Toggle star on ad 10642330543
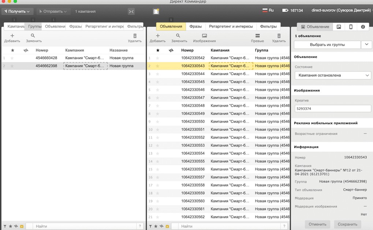The width and height of the screenshot is (373, 230). (158, 66)
